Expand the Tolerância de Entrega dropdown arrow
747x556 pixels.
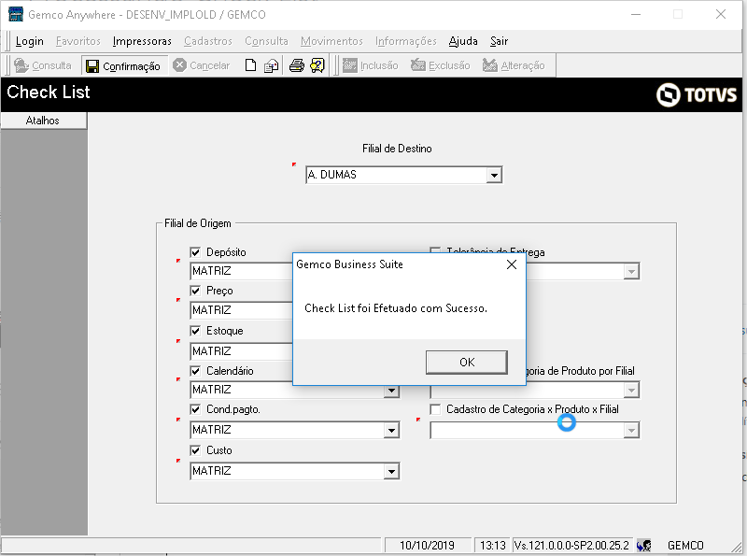click(632, 272)
